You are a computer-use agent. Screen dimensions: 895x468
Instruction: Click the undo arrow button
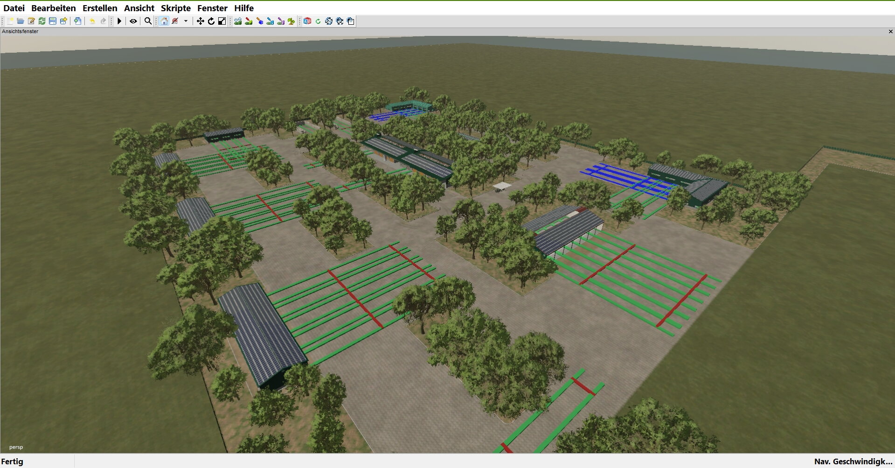click(x=92, y=21)
